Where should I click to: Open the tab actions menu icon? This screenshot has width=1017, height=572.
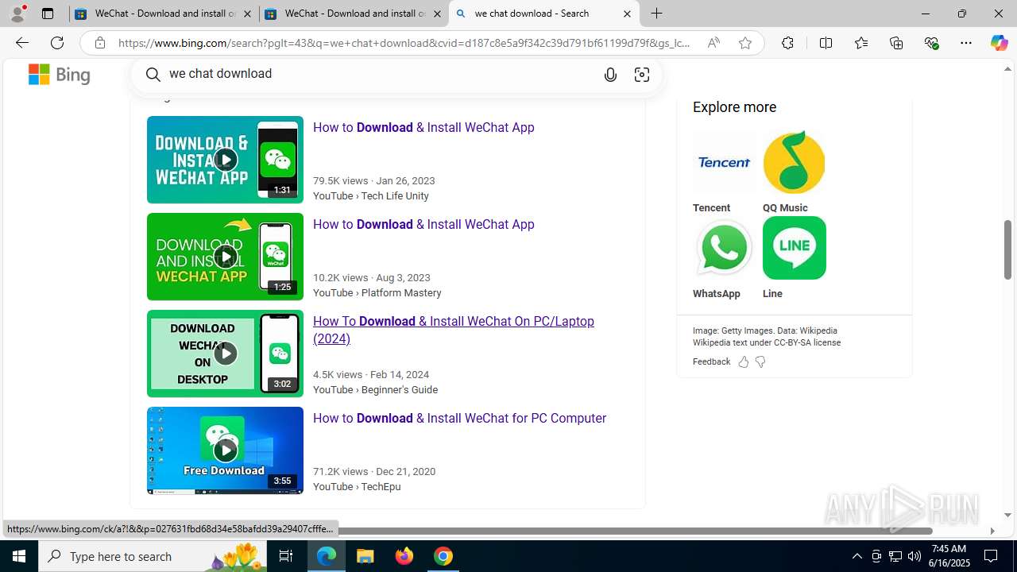point(48,14)
